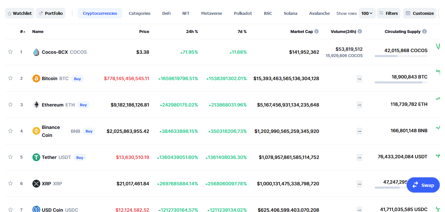The width and height of the screenshot is (445, 212).
Task: Sort by rank using # column header
Action: (22, 32)
